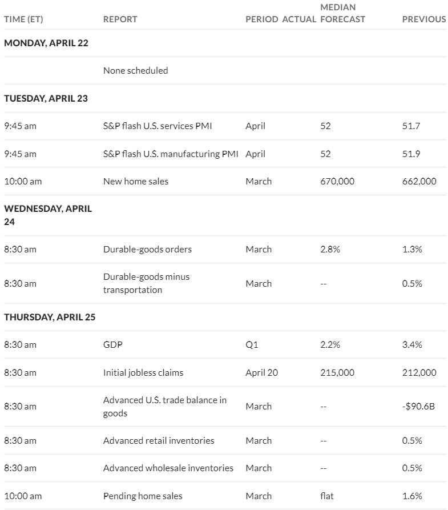Select New home sales forecast 670,000
The image size is (448, 510).
337,181
